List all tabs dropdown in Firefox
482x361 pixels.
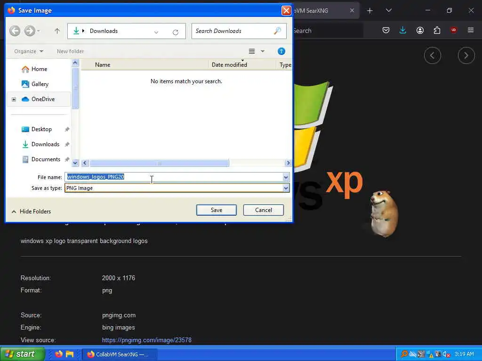(388, 10)
